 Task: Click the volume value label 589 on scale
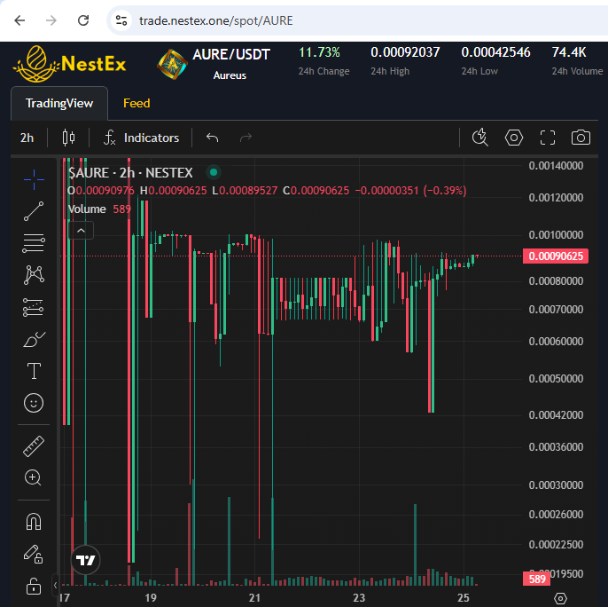click(x=537, y=579)
